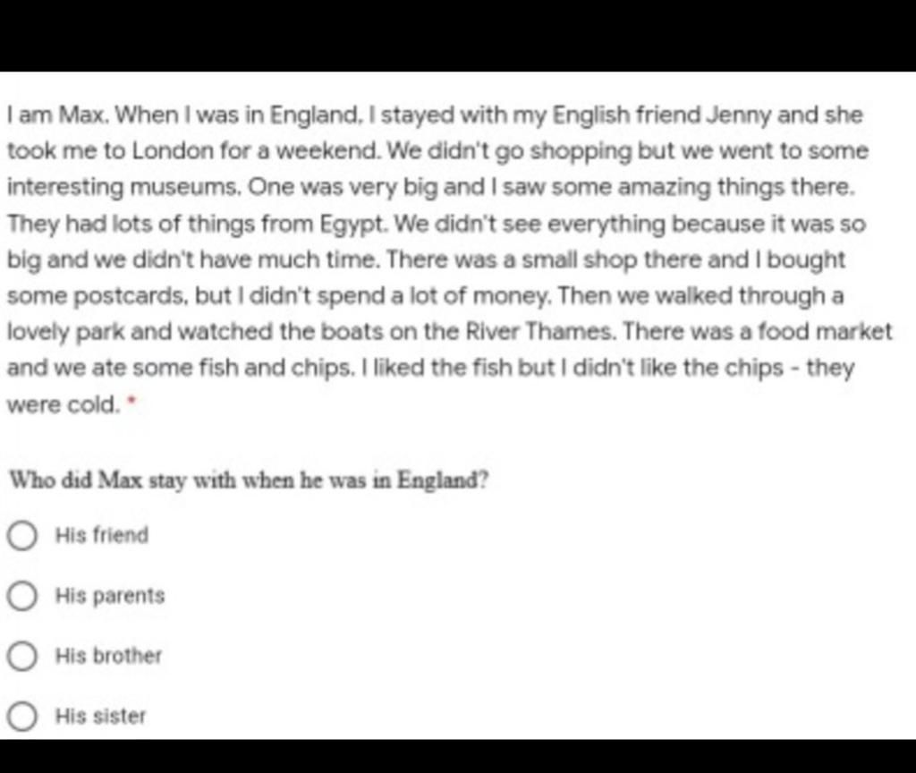916x773 pixels.
Task: Select the "His friend" radio button
Action: click(x=22, y=535)
